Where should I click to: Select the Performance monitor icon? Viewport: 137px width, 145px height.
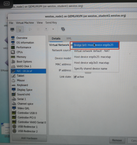(x=13, y=48)
